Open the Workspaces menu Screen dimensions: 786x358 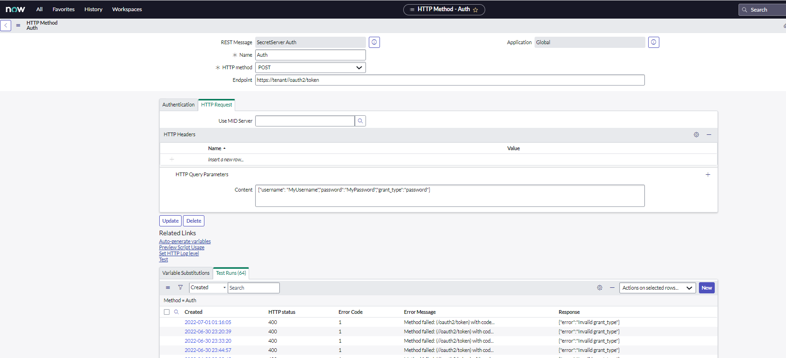127,9
